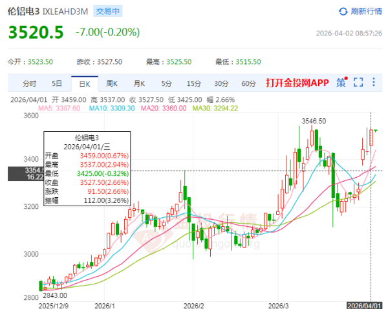Click the refresh quotes circular arrow icon
388x309 pixels.
point(343,12)
